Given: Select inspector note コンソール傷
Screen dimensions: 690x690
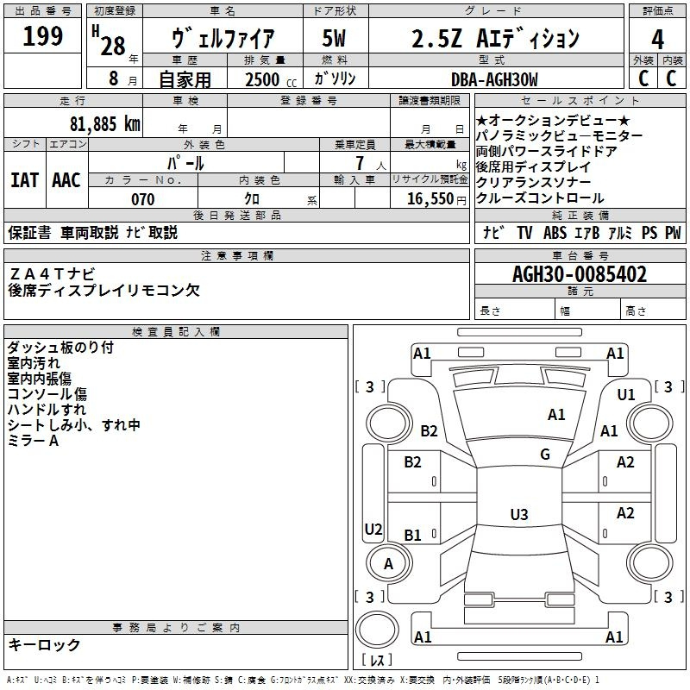Looking at the screenshot, I should (47, 394).
